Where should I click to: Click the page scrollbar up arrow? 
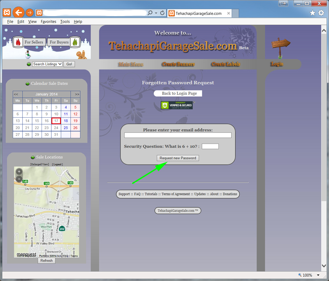(324, 30)
